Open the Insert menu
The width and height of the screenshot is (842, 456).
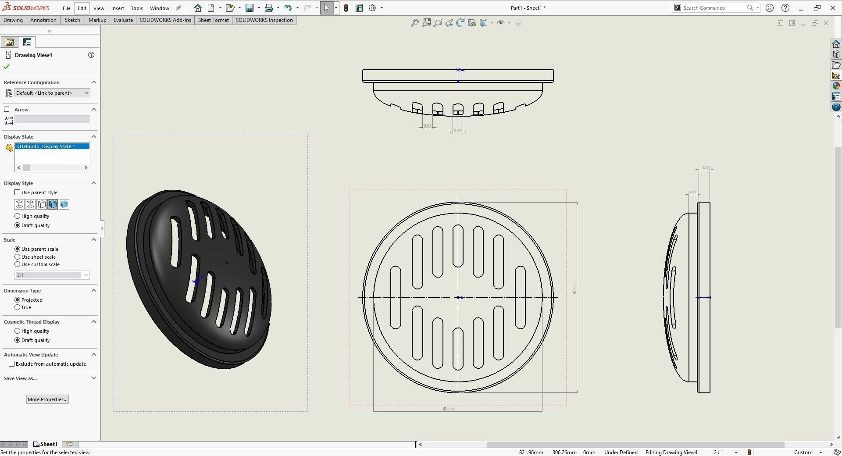[118, 8]
